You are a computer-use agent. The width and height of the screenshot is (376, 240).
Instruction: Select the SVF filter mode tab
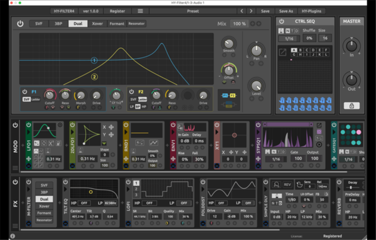(39, 23)
